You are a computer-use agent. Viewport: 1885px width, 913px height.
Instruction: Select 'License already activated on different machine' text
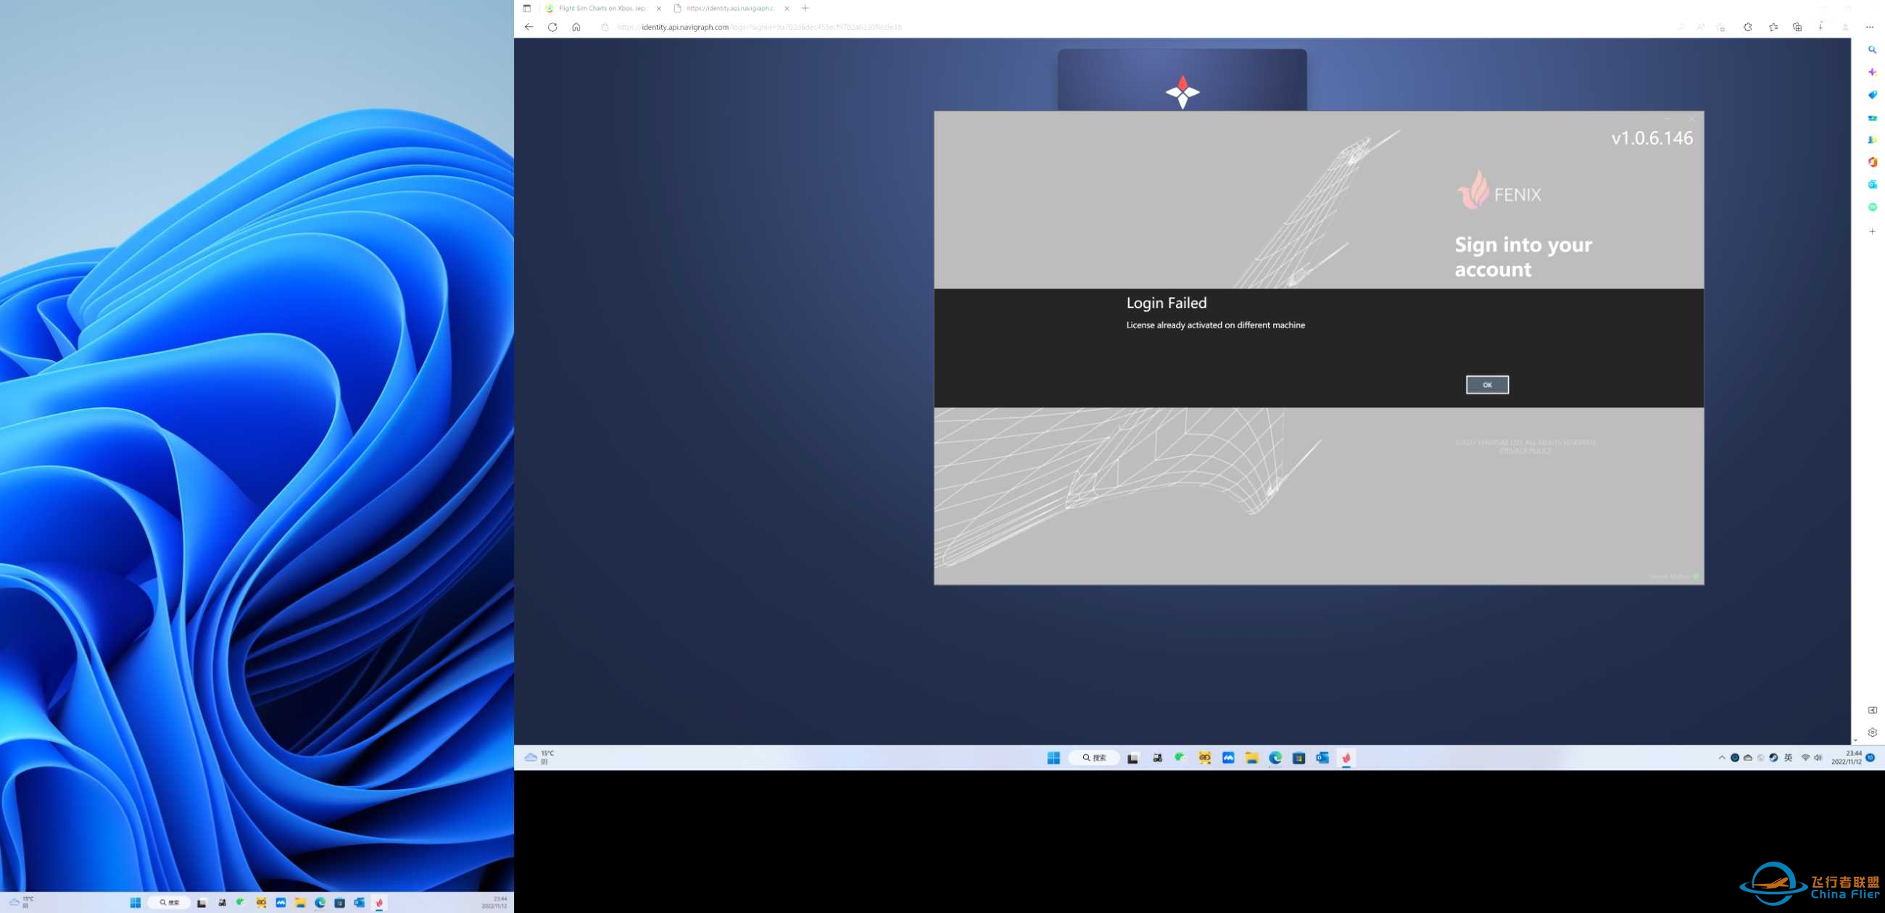[1215, 325]
